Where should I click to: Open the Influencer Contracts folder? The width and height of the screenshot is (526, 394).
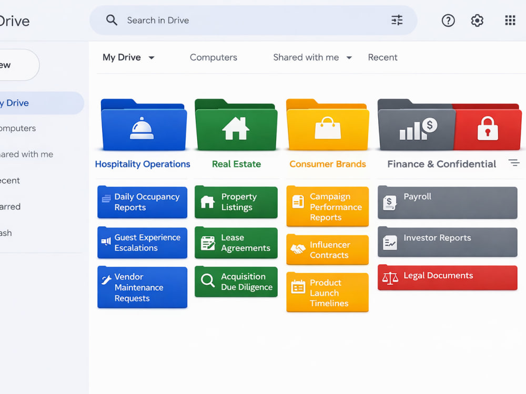coord(327,250)
